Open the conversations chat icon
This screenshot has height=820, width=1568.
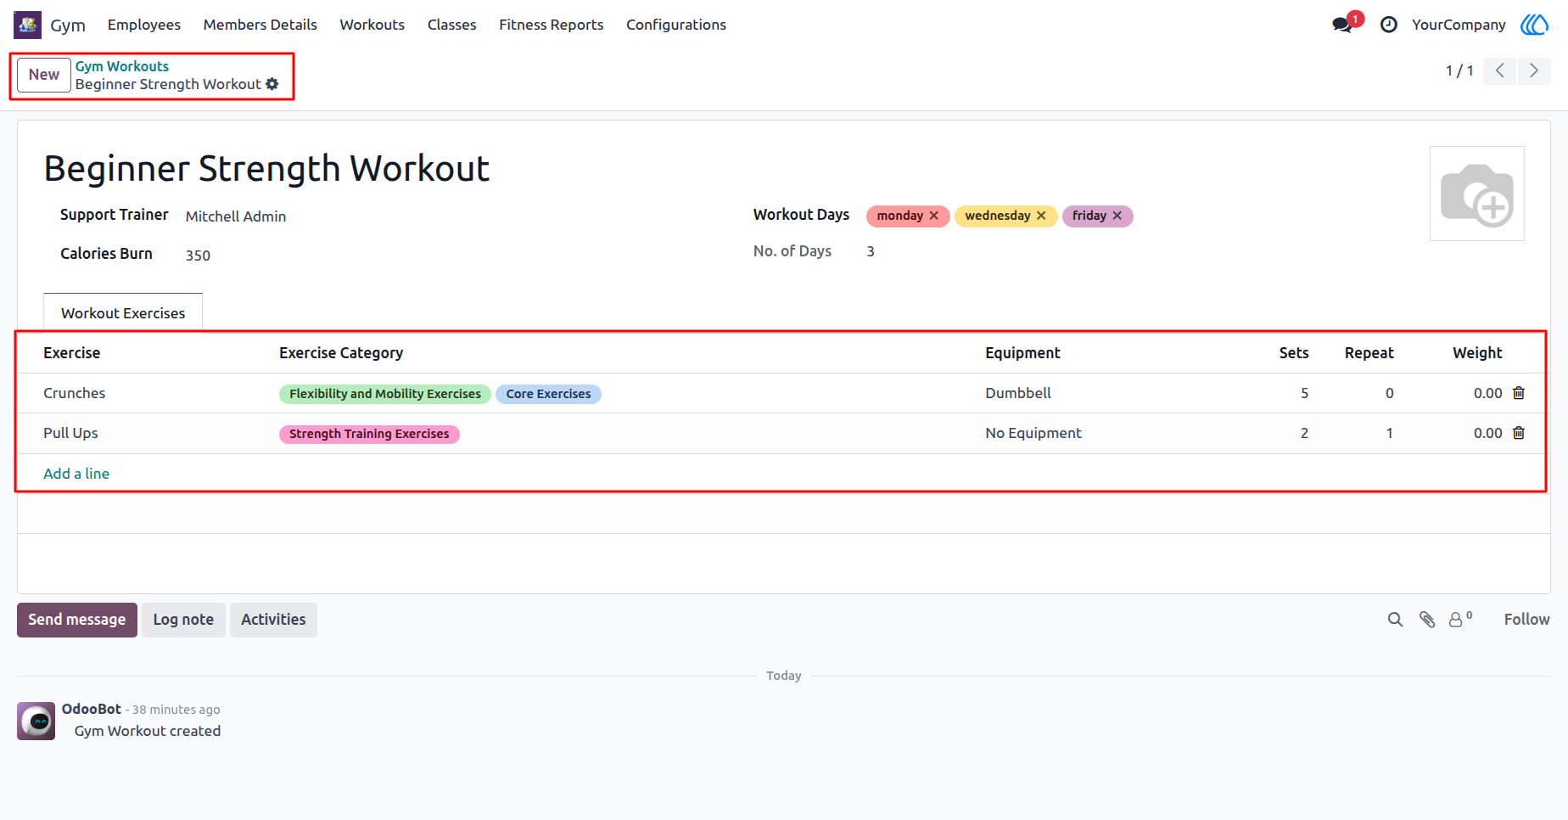pyautogui.click(x=1342, y=25)
